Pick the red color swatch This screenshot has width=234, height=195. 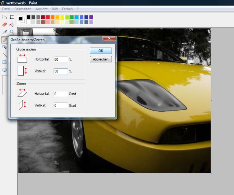coord(48,17)
